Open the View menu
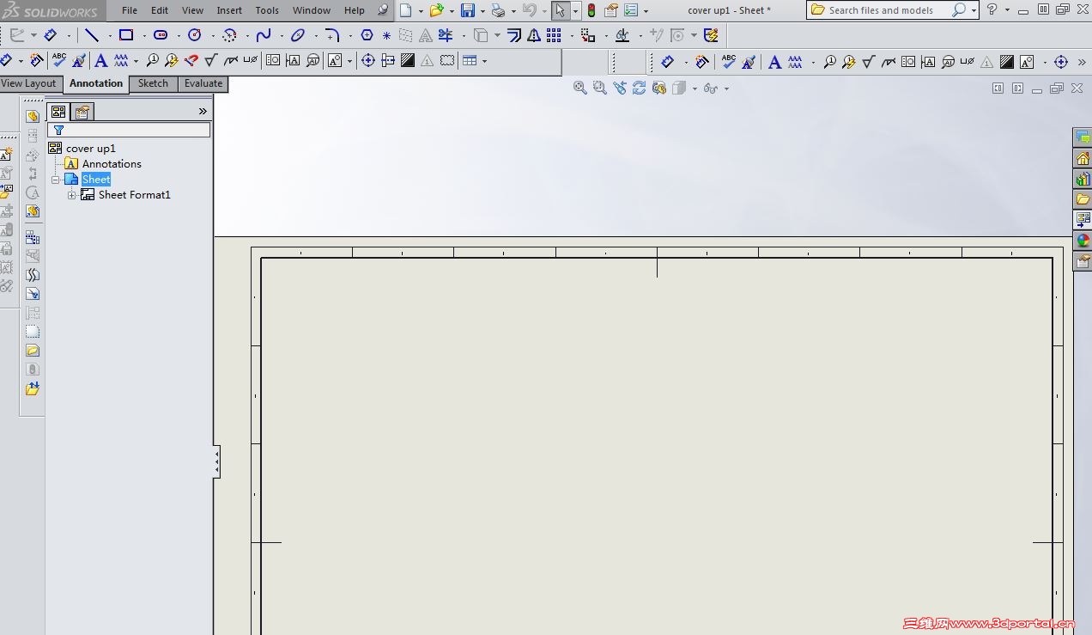 click(x=192, y=10)
